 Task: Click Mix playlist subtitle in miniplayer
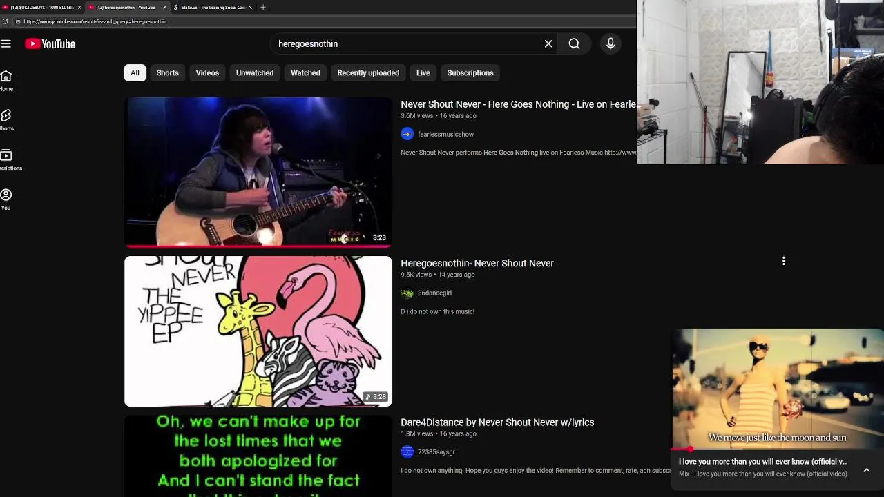coord(763,474)
